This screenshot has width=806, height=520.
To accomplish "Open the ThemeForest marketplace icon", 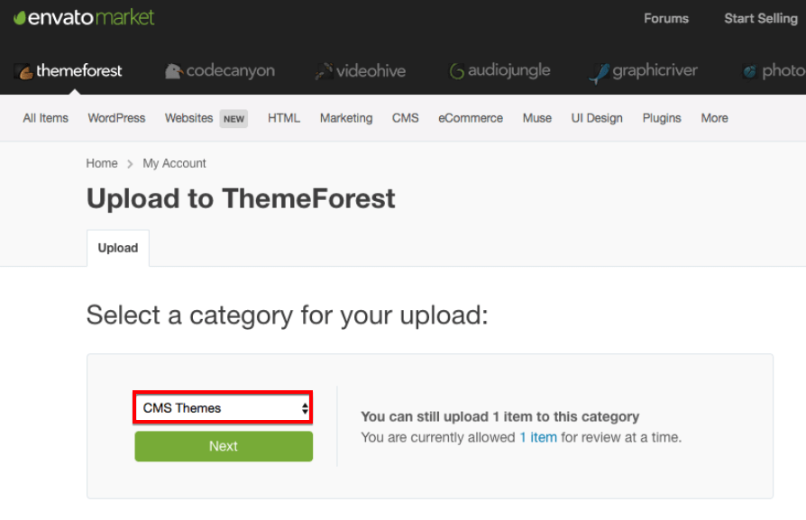I will click(23, 71).
